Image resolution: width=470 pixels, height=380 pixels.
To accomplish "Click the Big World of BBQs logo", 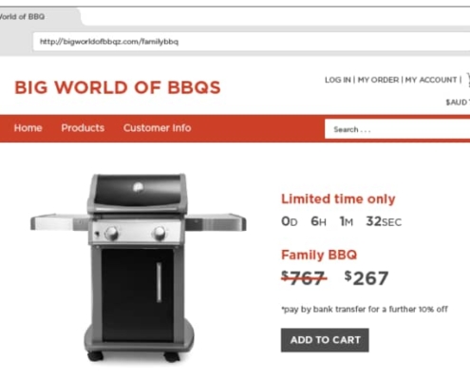I will [x=118, y=87].
